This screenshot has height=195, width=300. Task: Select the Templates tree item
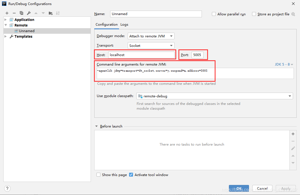(x=23, y=36)
